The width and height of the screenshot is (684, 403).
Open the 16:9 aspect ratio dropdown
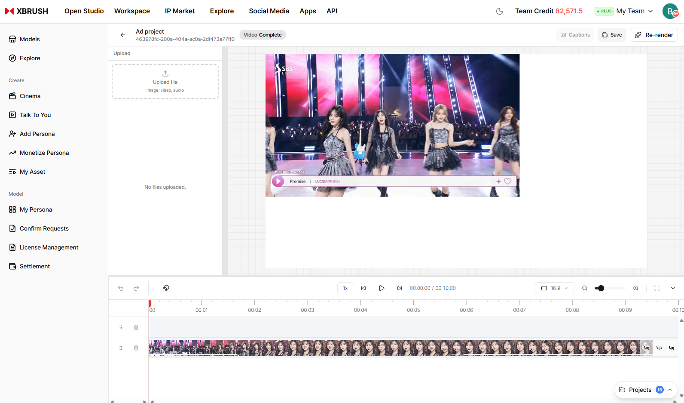click(555, 288)
